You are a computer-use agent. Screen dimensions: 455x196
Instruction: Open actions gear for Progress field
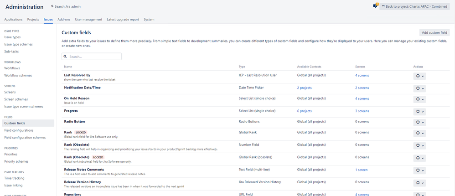coord(419,112)
